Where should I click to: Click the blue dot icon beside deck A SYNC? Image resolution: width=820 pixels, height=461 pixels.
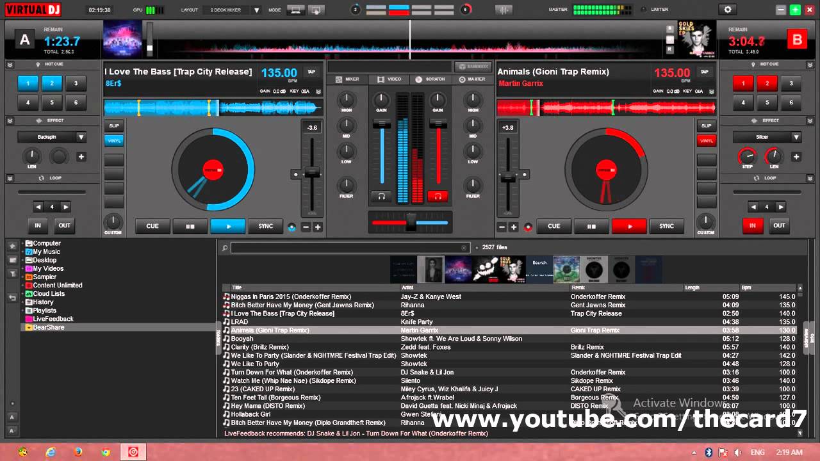[x=292, y=227]
